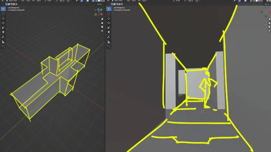Enable Set selection mode in right viewport
The height and width of the screenshot is (152, 271).
click(112, 4)
